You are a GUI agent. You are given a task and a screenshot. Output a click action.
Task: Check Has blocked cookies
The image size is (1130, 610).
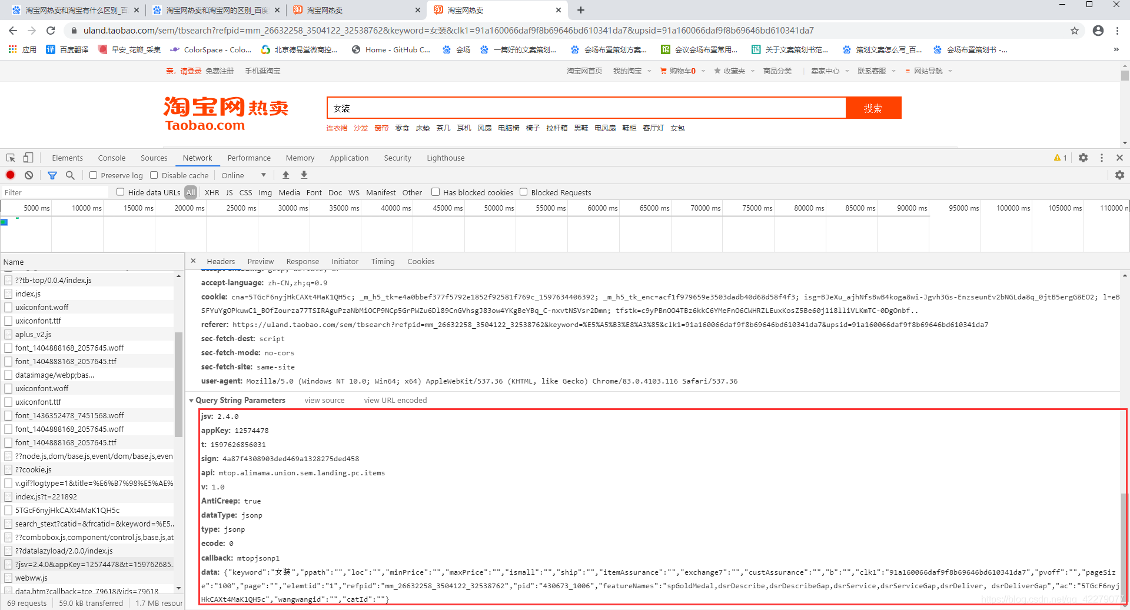pos(436,192)
